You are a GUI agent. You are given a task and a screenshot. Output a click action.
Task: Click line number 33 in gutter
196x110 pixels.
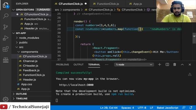click(59, 44)
